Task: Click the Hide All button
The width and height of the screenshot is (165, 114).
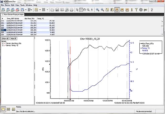Action: click(13, 38)
